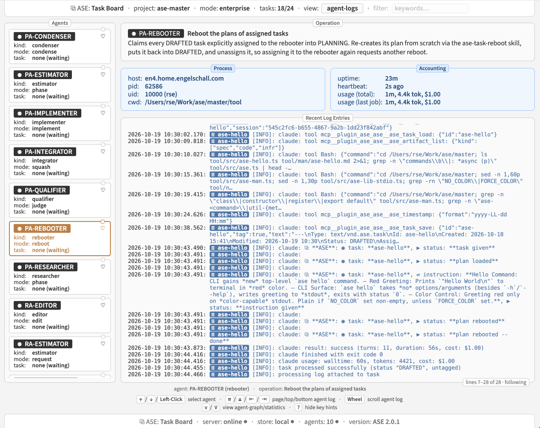Toggle the circle handle atop RA-ESTIMATOR card
The width and height of the screenshot is (540, 428).
click(103, 337)
